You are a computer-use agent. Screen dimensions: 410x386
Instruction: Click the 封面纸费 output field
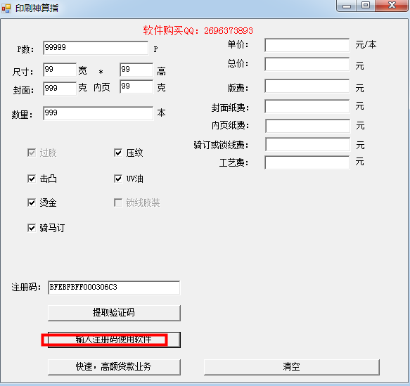(x=307, y=106)
